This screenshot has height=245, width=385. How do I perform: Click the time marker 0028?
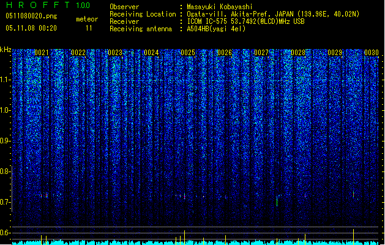298,53
